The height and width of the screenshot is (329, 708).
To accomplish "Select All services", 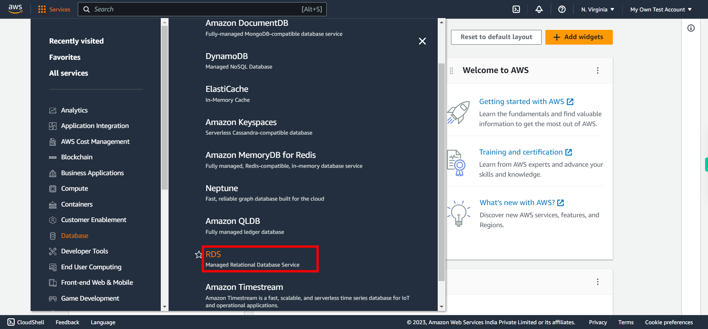I will tap(69, 73).
